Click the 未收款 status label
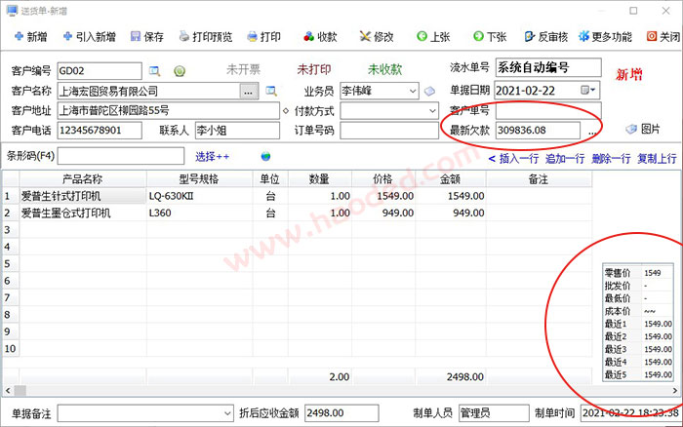683x427 pixels. coord(385,69)
